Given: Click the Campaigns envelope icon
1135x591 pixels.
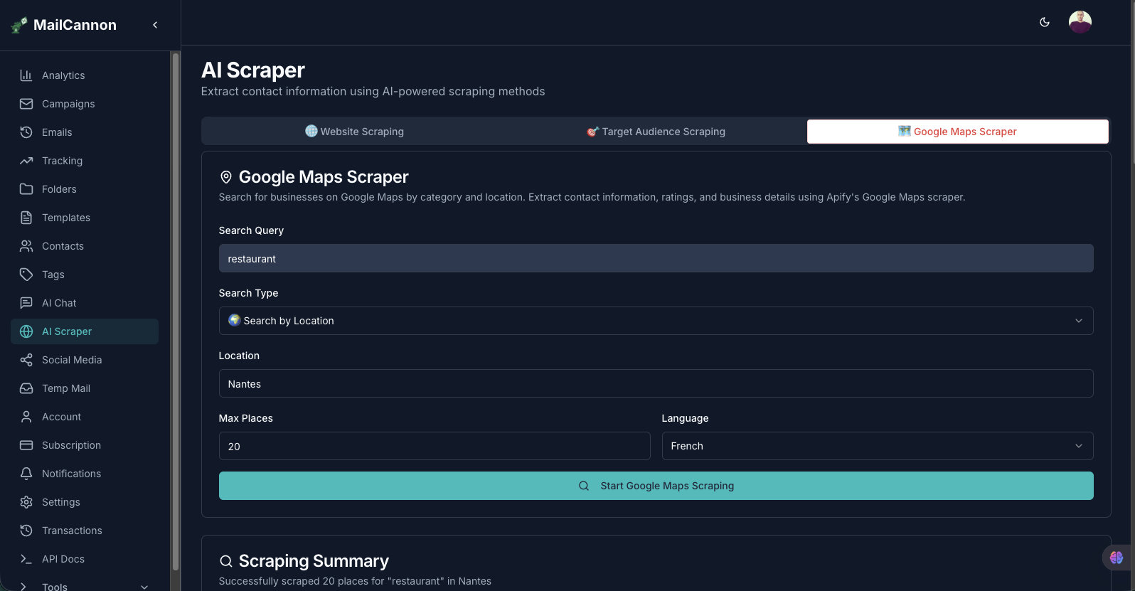Looking at the screenshot, I should (26, 104).
